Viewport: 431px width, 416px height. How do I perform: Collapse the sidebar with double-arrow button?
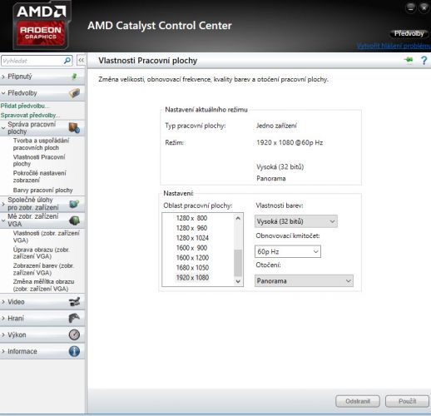tap(81, 60)
